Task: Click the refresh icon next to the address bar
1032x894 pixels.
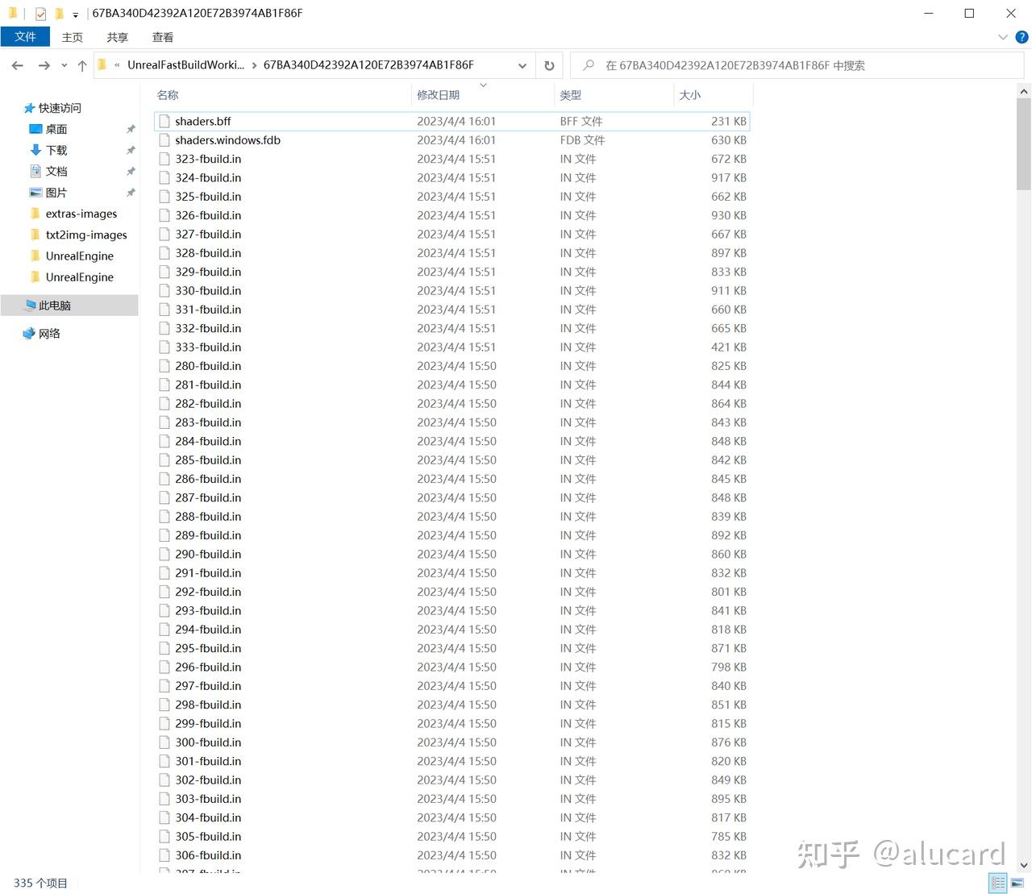Action: 549,65
